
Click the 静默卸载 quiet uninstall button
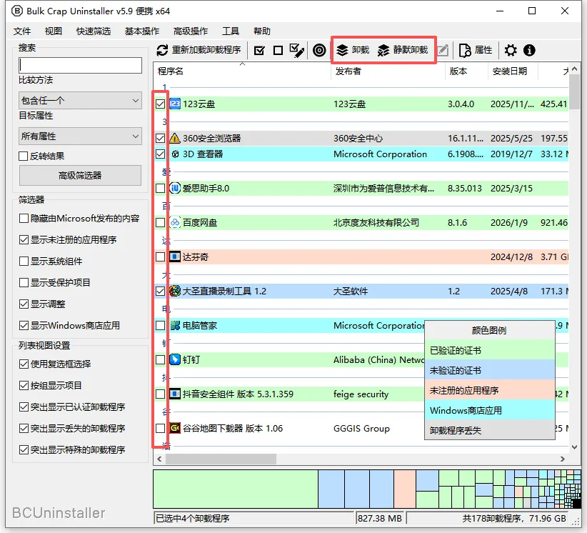tap(403, 50)
